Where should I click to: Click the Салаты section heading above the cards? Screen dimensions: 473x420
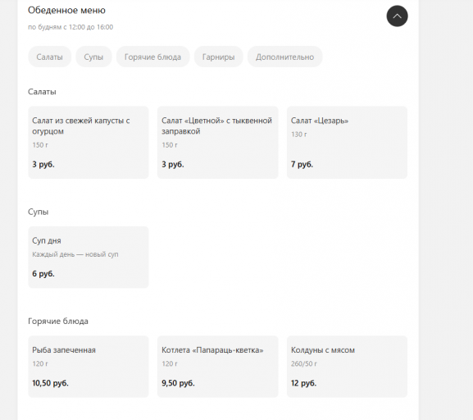coord(42,92)
